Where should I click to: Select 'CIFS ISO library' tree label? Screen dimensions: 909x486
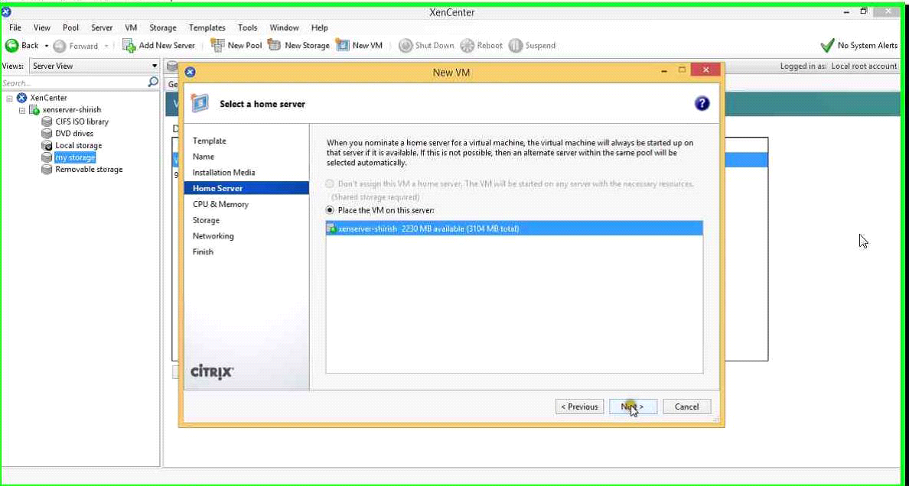click(x=82, y=122)
